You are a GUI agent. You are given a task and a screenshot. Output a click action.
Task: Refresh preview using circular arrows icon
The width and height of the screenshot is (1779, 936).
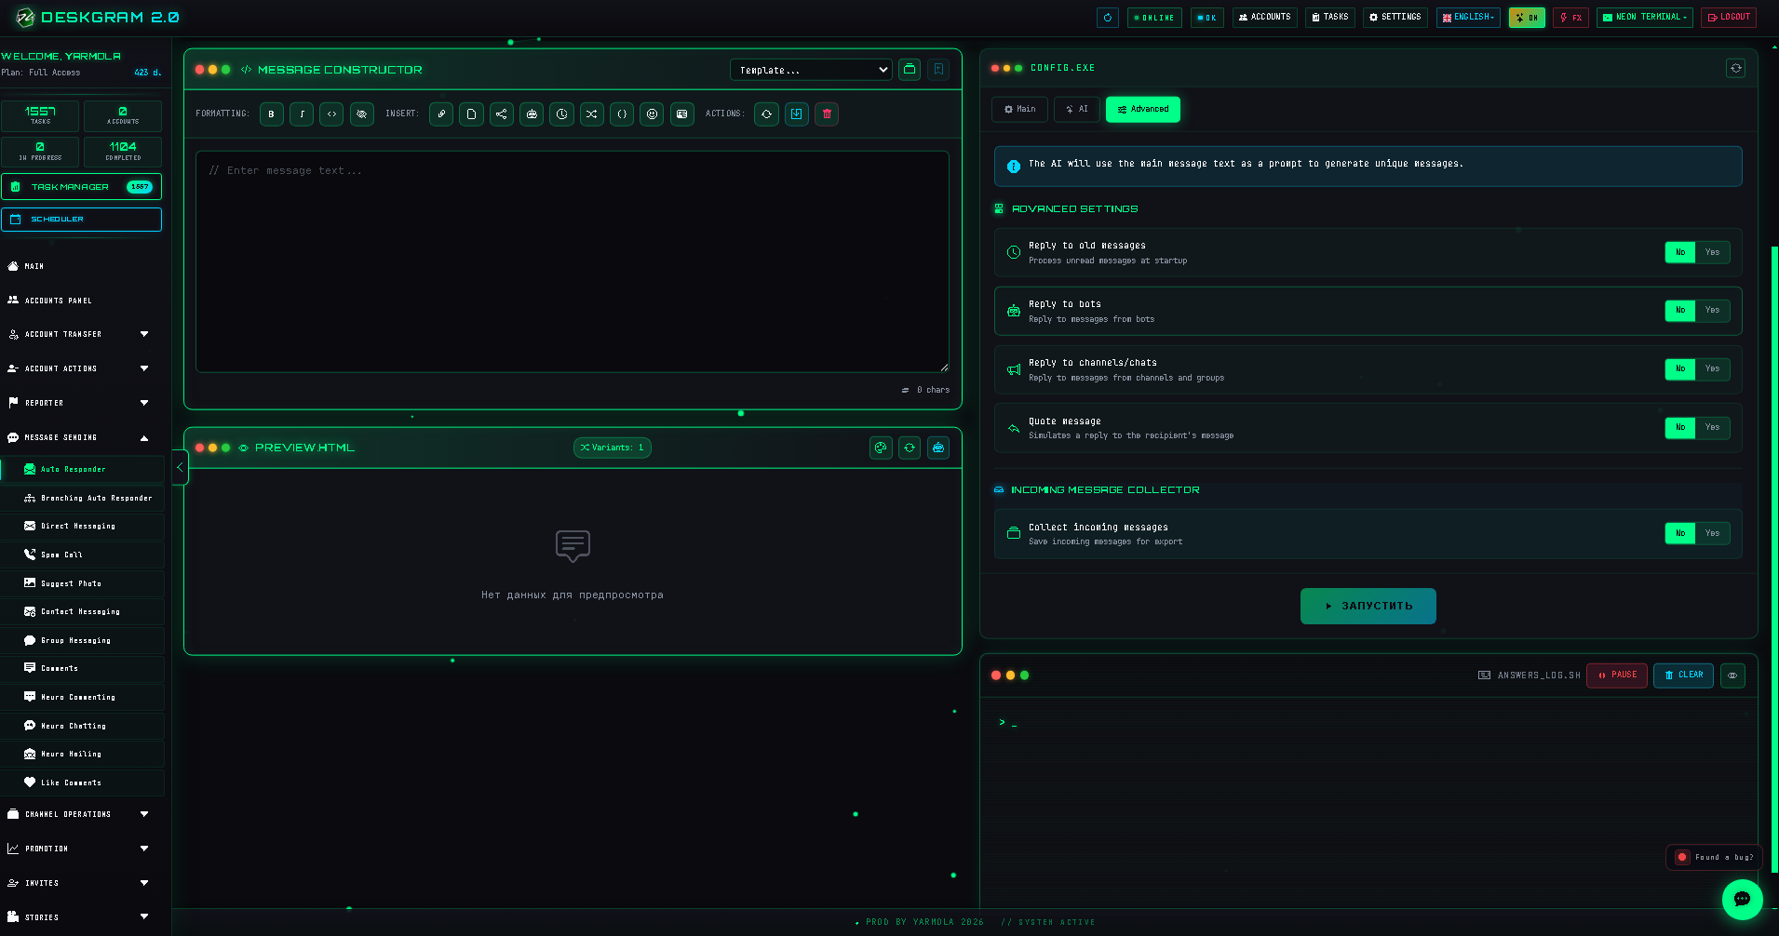pyautogui.click(x=910, y=448)
